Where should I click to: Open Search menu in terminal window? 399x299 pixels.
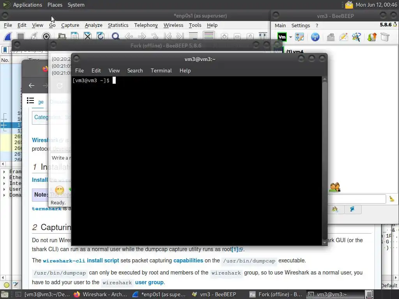tap(135, 71)
